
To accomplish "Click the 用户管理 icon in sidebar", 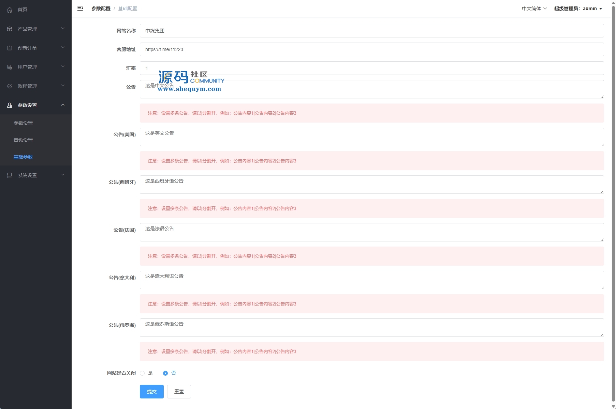I will click(x=10, y=67).
